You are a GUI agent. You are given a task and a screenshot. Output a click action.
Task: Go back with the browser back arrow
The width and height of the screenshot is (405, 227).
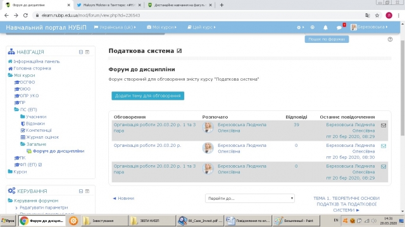(7, 15)
